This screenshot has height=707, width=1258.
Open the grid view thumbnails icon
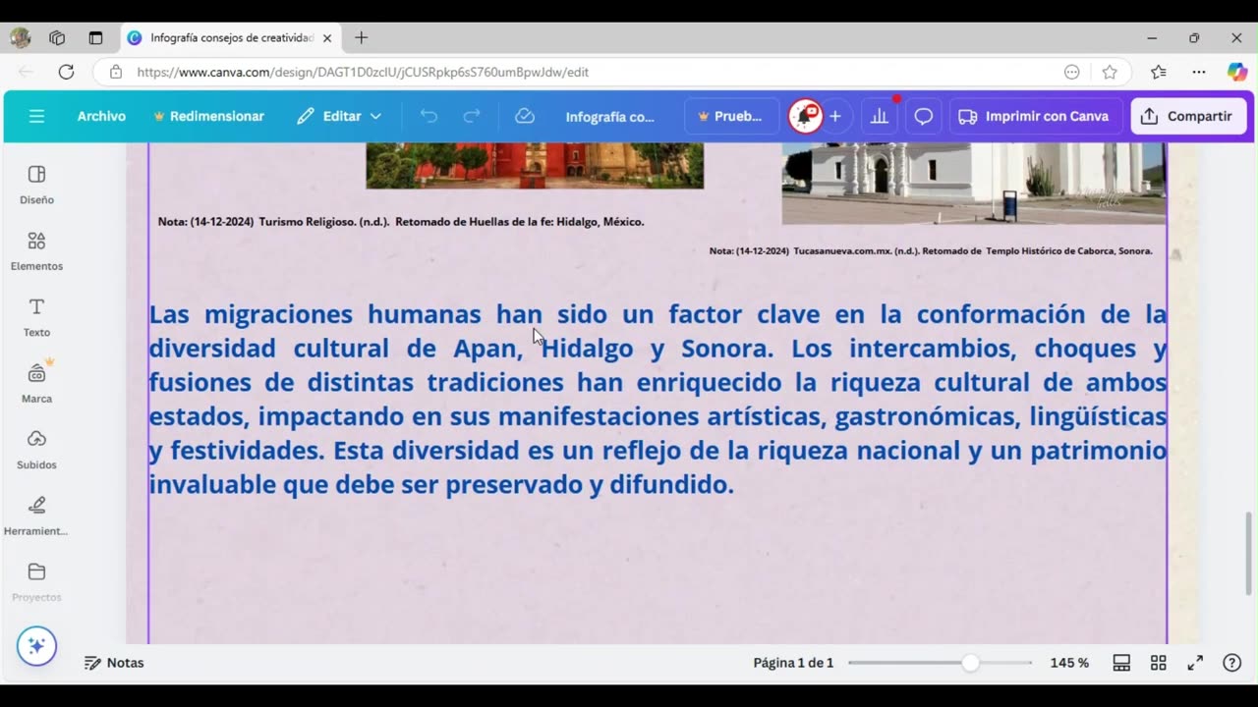click(1158, 663)
